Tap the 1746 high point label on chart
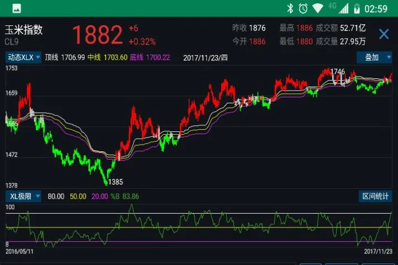The height and width of the screenshot is (265, 398). pyautogui.click(x=338, y=72)
